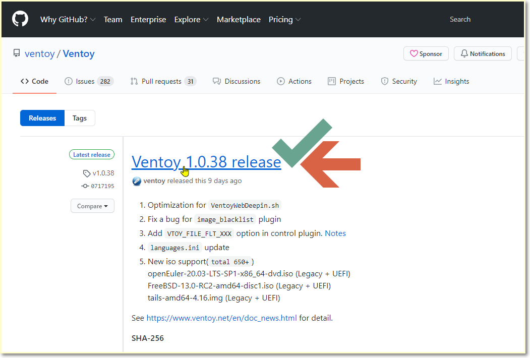Screen dimensions: 530x358
Task: Open the Ventoy repository name link
Action: (79, 54)
